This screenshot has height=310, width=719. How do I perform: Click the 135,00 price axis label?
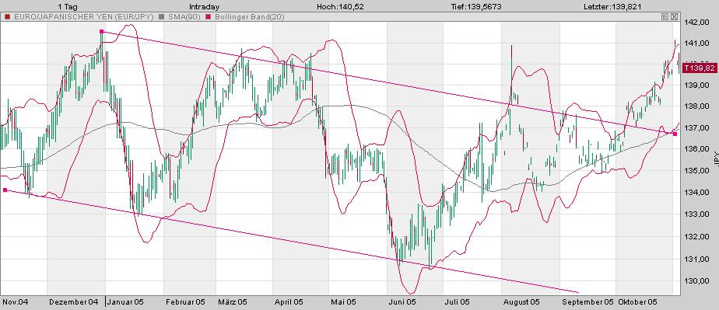696,171
